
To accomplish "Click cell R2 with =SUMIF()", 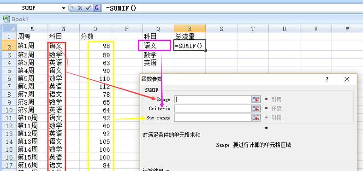I will click(x=190, y=46).
